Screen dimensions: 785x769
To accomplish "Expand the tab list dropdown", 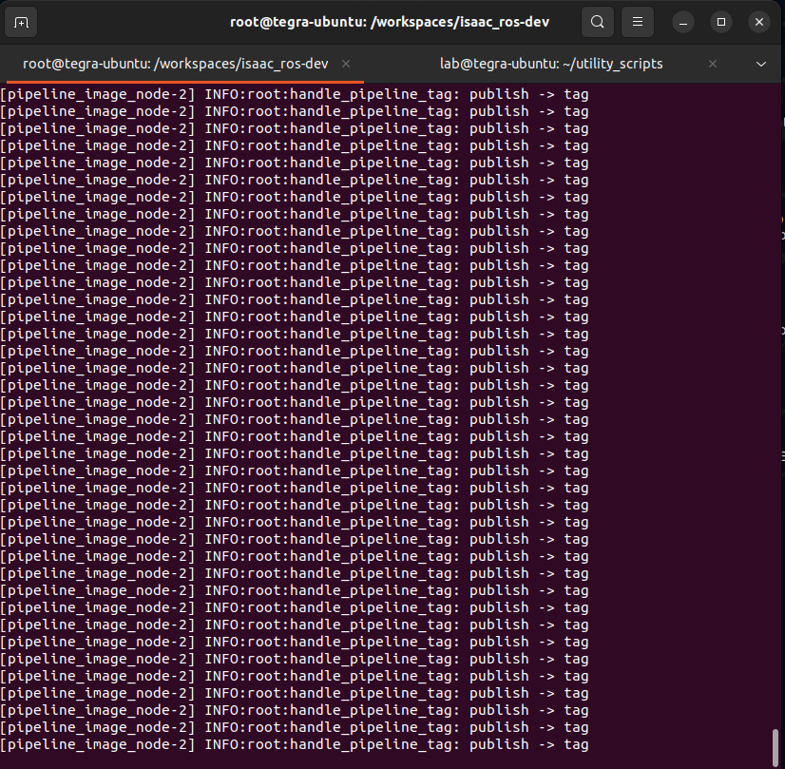I will click(761, 64).
